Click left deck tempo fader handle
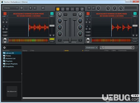 pos(52,26)
